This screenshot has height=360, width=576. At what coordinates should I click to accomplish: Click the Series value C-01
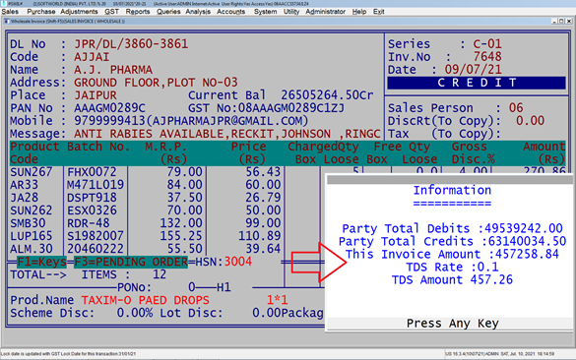tap(487, 44)
